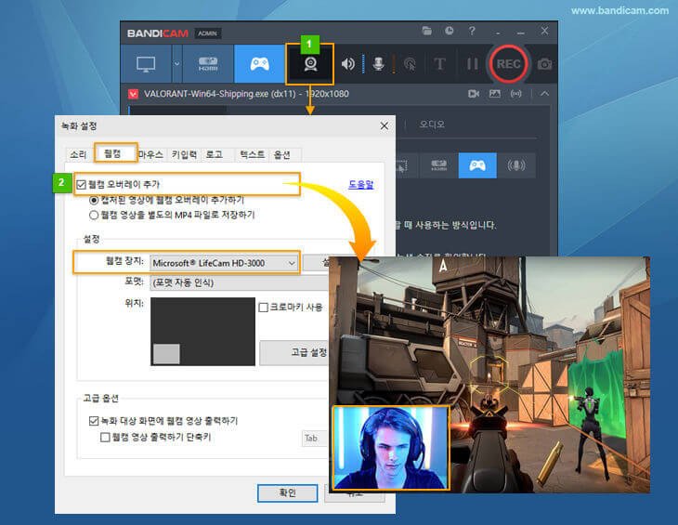
Task: Collapse Bandicam panel with up chevron
Action: pyautogui.click(x=544, y=94)
